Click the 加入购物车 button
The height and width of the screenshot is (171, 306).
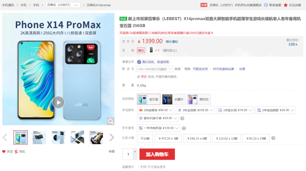point(157,154)
